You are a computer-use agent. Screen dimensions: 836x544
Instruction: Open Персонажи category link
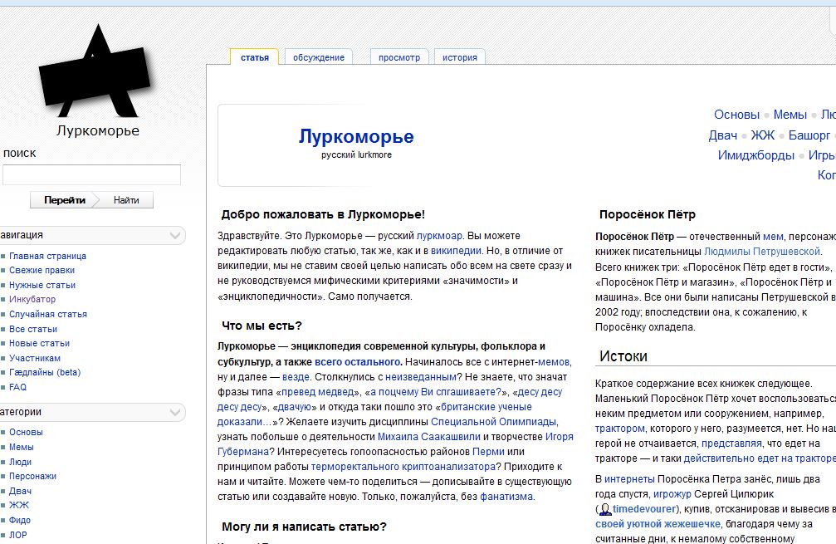coord(32,476)
